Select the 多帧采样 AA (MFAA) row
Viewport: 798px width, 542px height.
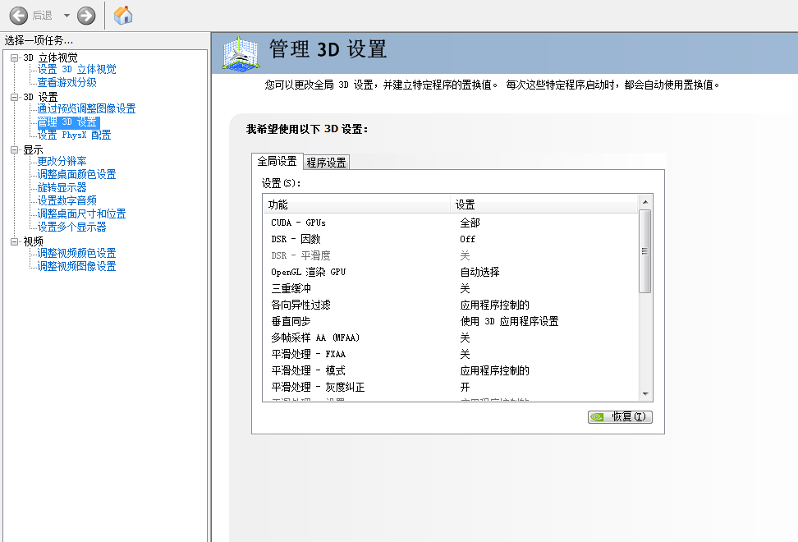451,338
